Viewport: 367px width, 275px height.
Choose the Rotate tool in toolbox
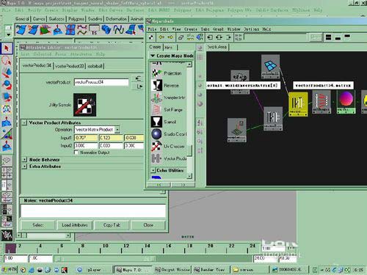7,85
